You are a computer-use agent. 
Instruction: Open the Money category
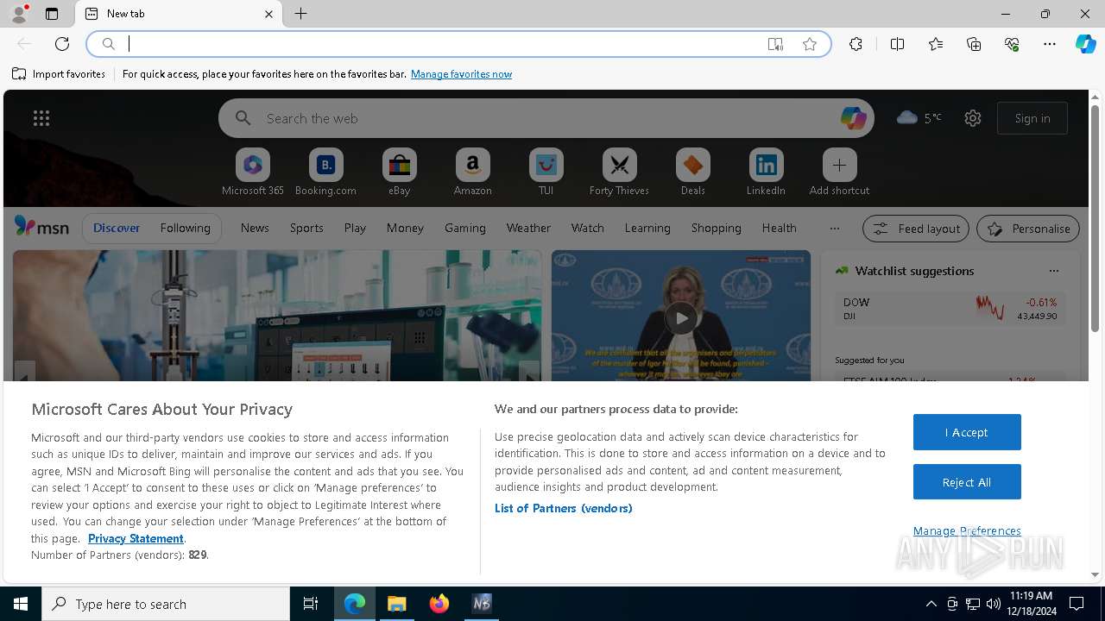pyautogui.click(x=405, y=228)
